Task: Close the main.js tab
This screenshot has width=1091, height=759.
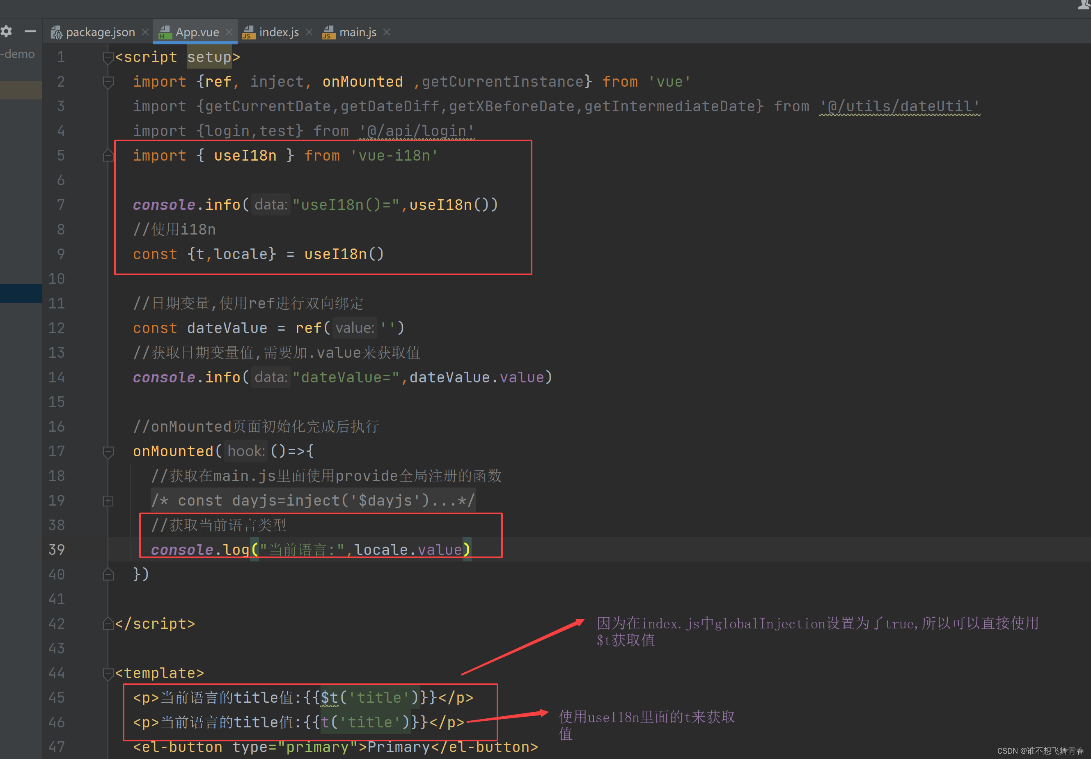Action: pos(387,32)
